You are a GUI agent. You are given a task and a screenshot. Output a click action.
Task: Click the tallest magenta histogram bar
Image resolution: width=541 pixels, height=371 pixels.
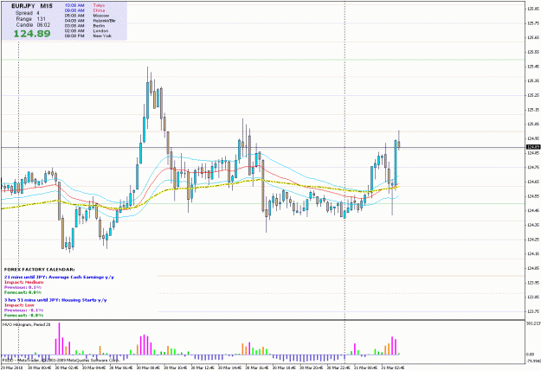[60, 339]
